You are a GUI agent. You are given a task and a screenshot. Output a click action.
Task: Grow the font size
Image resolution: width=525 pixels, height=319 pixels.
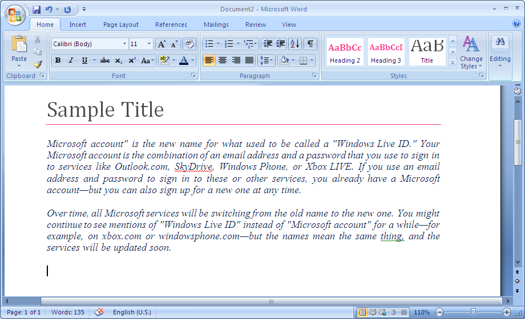(x=161, y=44)
